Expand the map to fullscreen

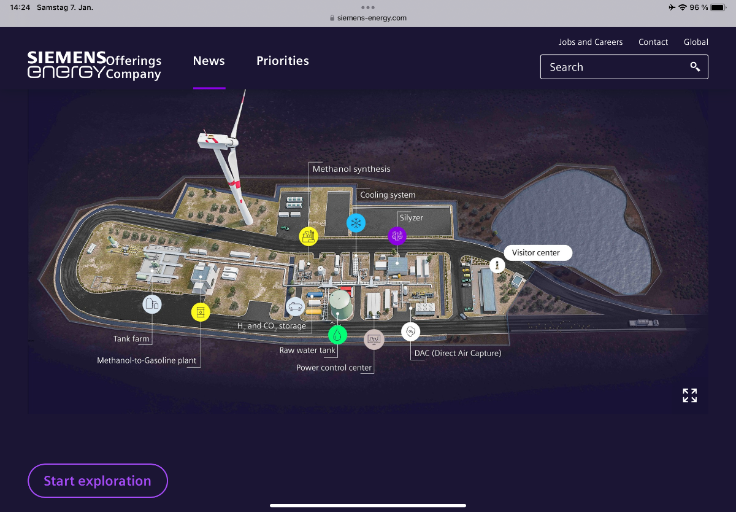(x=690, y=395)
